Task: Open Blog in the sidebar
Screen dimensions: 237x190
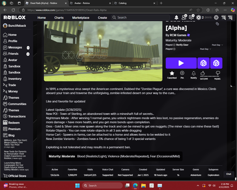Action: click(9, 135)
